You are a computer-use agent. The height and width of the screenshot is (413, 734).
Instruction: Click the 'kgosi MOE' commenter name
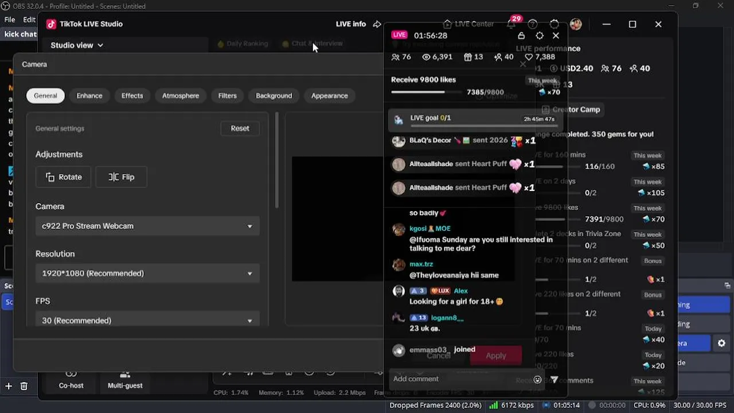[x=430, y=228]
